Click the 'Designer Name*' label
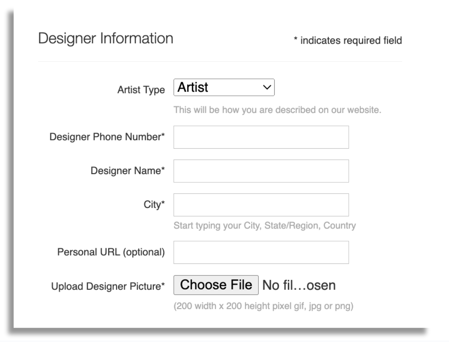The width and height of the screenshot is (449, 342). [x=127, y=171]
